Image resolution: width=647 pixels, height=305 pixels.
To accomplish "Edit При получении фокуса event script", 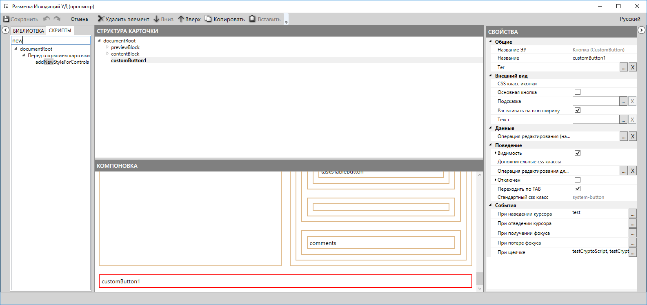I will tap(632, 233).
